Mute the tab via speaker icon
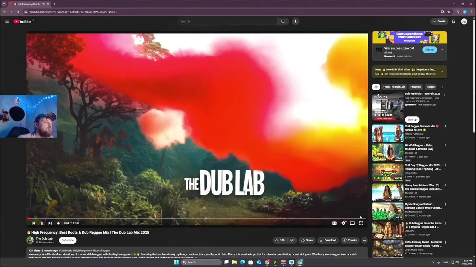Screen dimensions: 476x267 click(44, 4)
